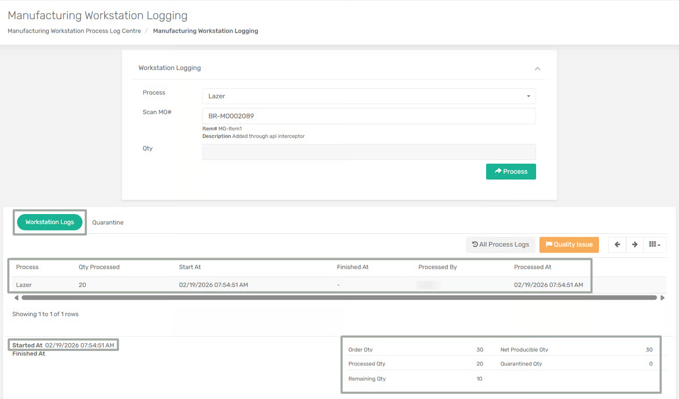This screenshot has height=399, width=679.
Task: Click the Scan MO# input field
Action: click(x=369, y=116)
